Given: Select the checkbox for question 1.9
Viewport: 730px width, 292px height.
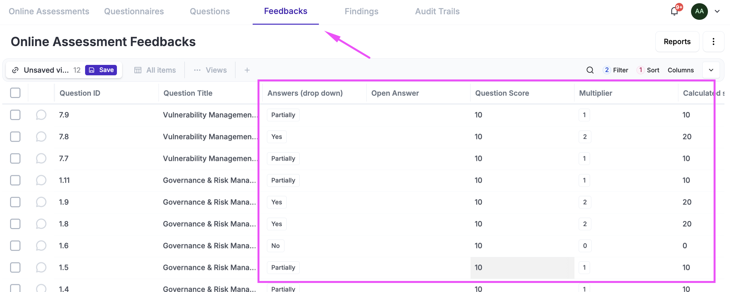Looking at the screenshot, I should (15, 202).
